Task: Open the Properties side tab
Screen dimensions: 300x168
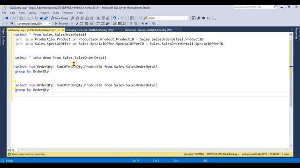Action: pyautogui.click(x=296, y=34)
